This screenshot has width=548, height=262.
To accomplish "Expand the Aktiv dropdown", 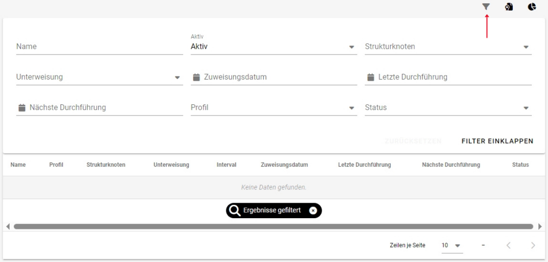I will [x=352, y=47].
